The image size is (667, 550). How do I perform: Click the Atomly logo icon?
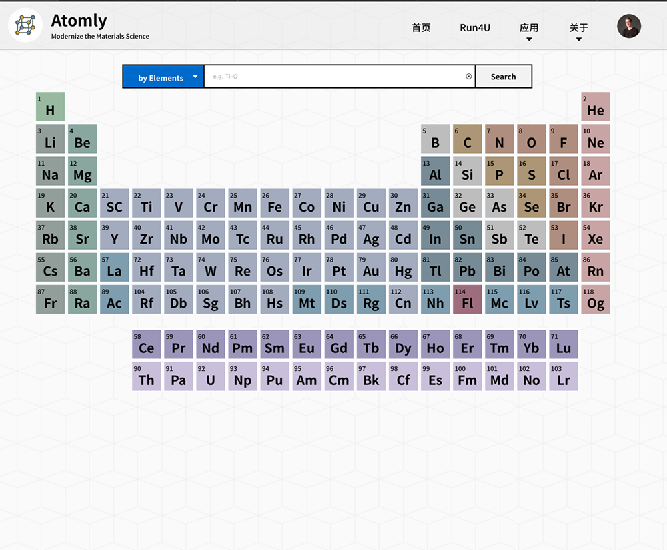click(25, 25)
